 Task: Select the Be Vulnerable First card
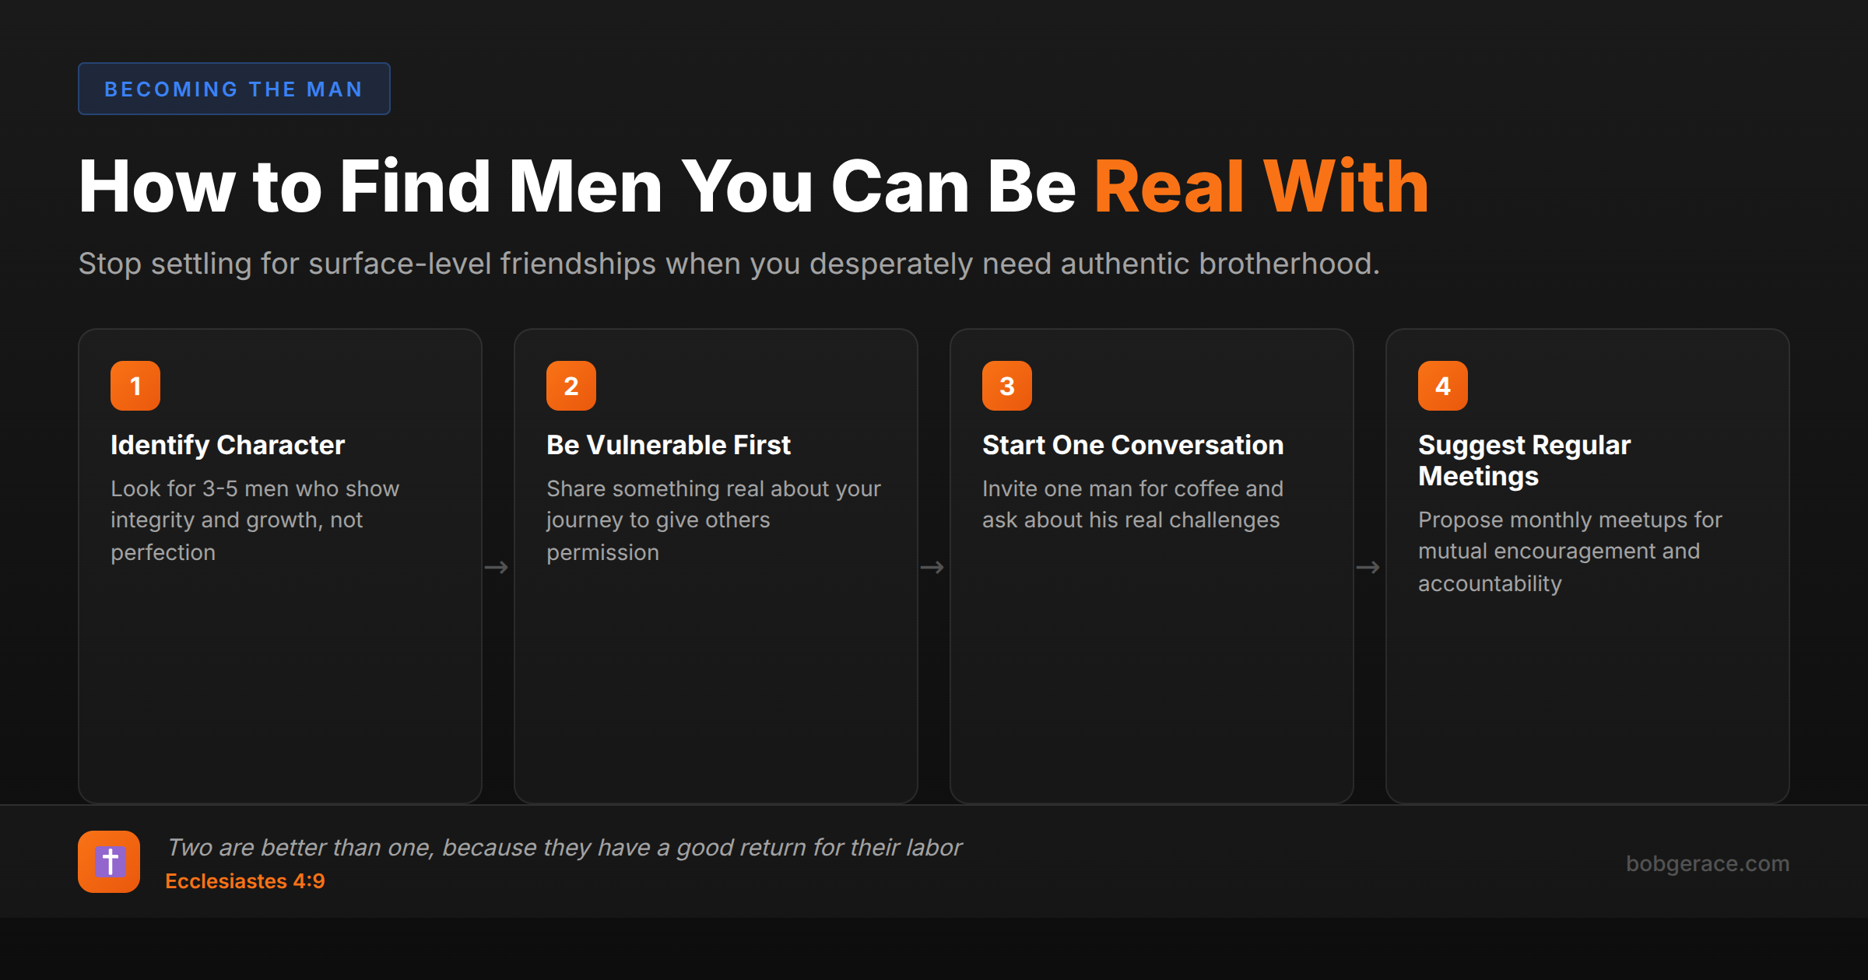(x=715, y=564)
